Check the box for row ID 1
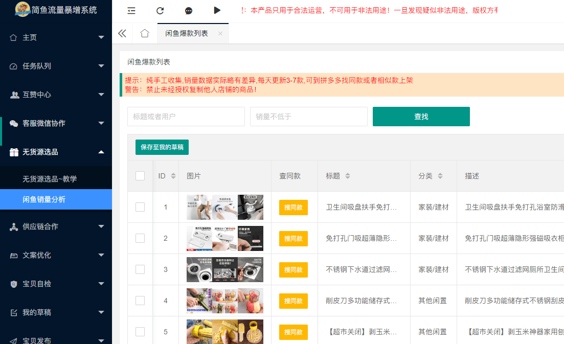Image resolution: width=564 pixels, height=344 pixels. point(140,207)
